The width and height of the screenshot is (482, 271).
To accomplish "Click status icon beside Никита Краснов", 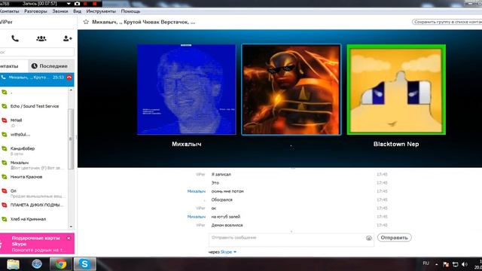I will (x=5, y=177).
